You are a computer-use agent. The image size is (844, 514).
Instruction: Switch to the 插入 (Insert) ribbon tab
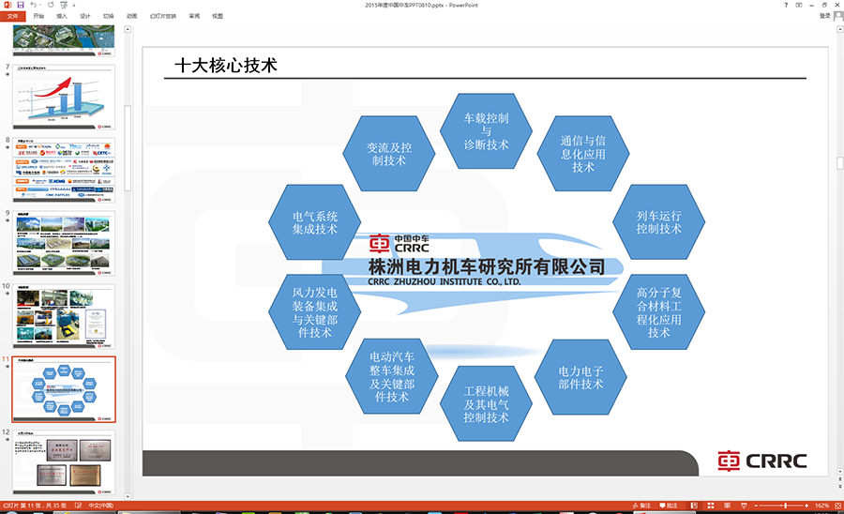tap(62, 16)
